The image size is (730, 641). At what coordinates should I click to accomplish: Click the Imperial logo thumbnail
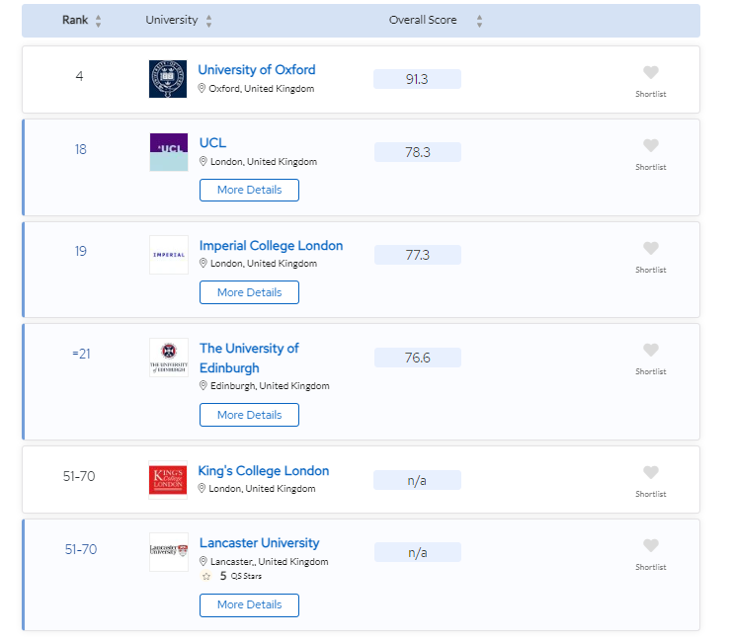169,255
